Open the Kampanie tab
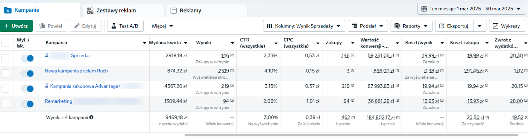 click(40, 10)
